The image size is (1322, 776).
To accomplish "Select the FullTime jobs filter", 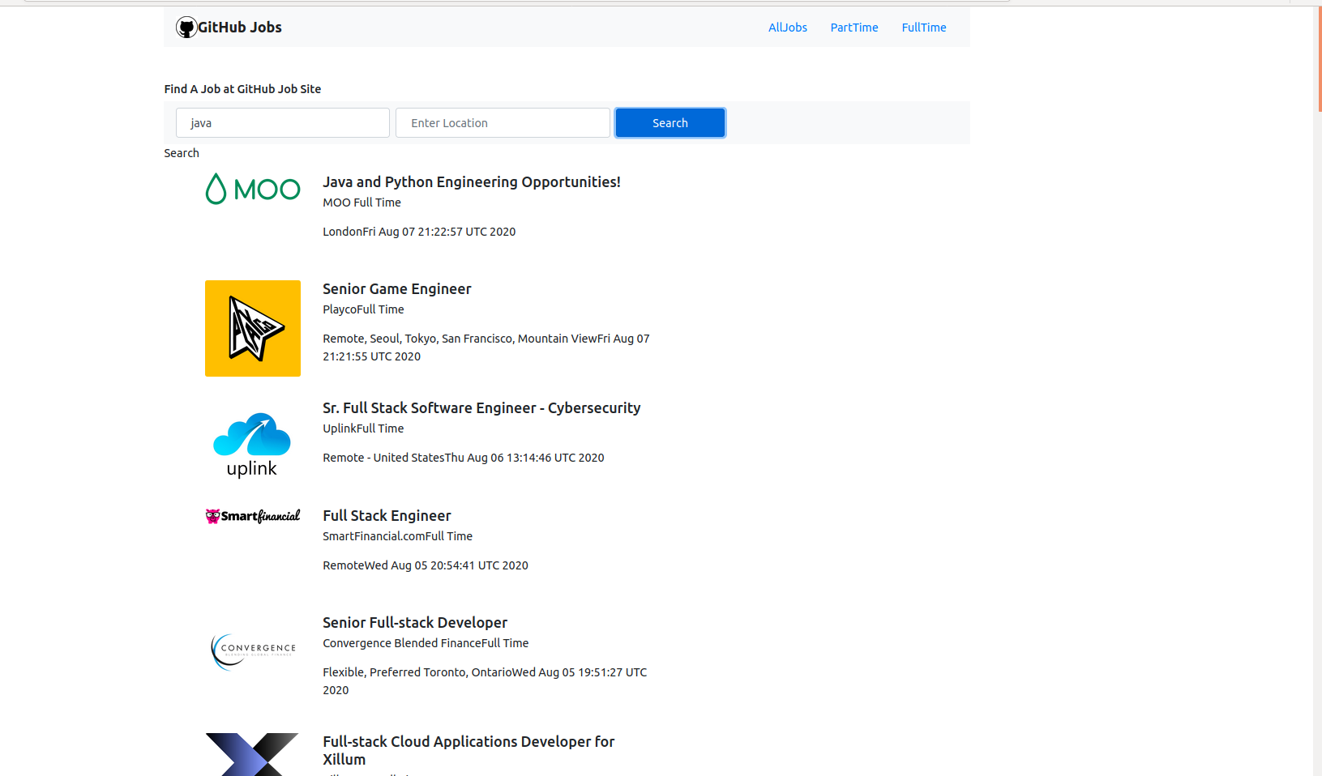I will click(x=924, y=28).
